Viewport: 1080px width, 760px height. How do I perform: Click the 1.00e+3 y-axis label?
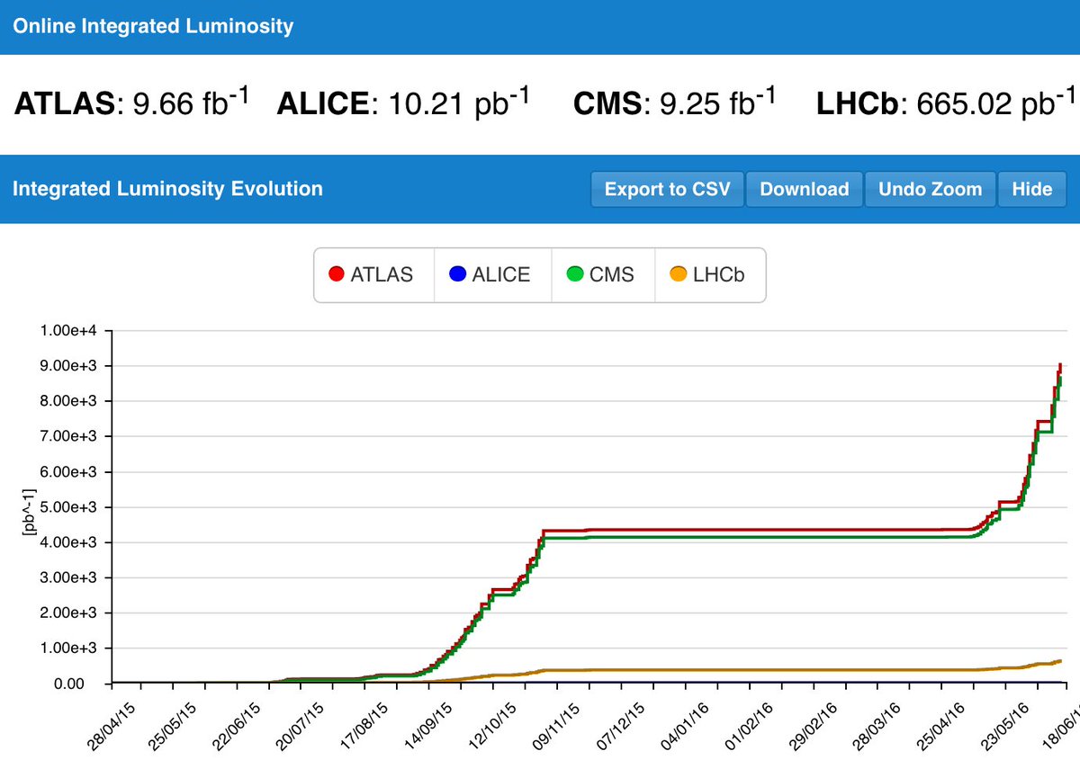67,648
